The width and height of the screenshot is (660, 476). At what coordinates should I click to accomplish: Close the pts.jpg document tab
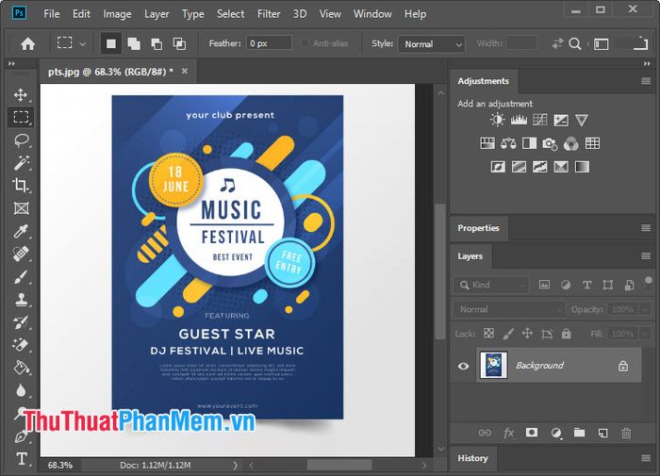[x=185, y=72]
